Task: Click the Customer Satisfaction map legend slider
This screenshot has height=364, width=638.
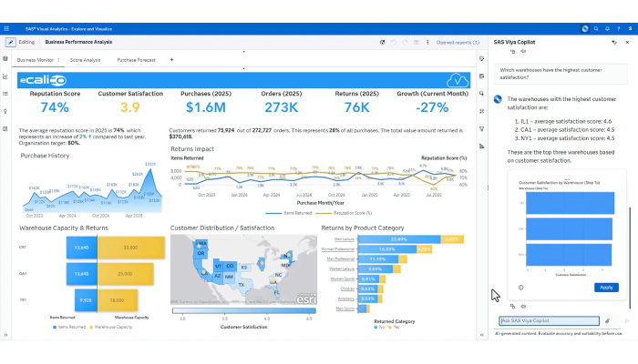Action: click(243, 311)
